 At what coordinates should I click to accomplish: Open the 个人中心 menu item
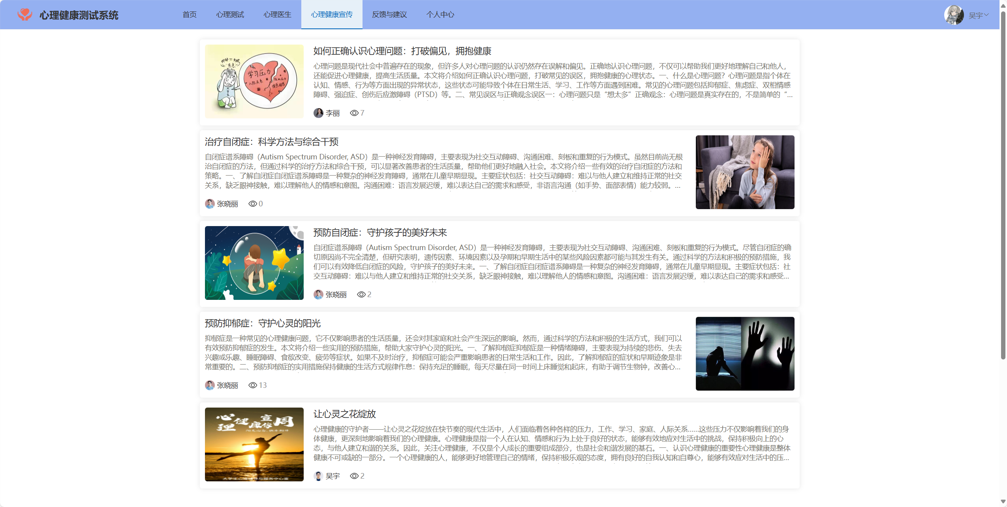440,15
